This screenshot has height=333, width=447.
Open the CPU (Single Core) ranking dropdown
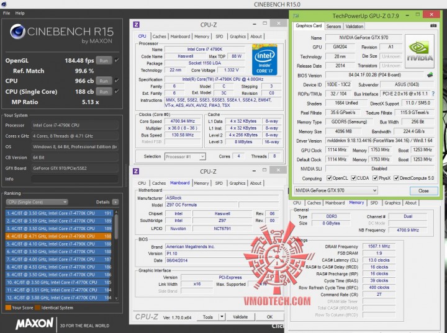point(37,202)
